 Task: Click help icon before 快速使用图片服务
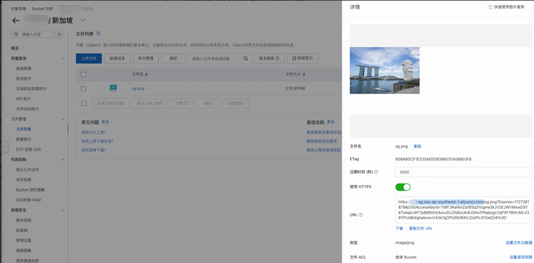[x=490, y=7]
